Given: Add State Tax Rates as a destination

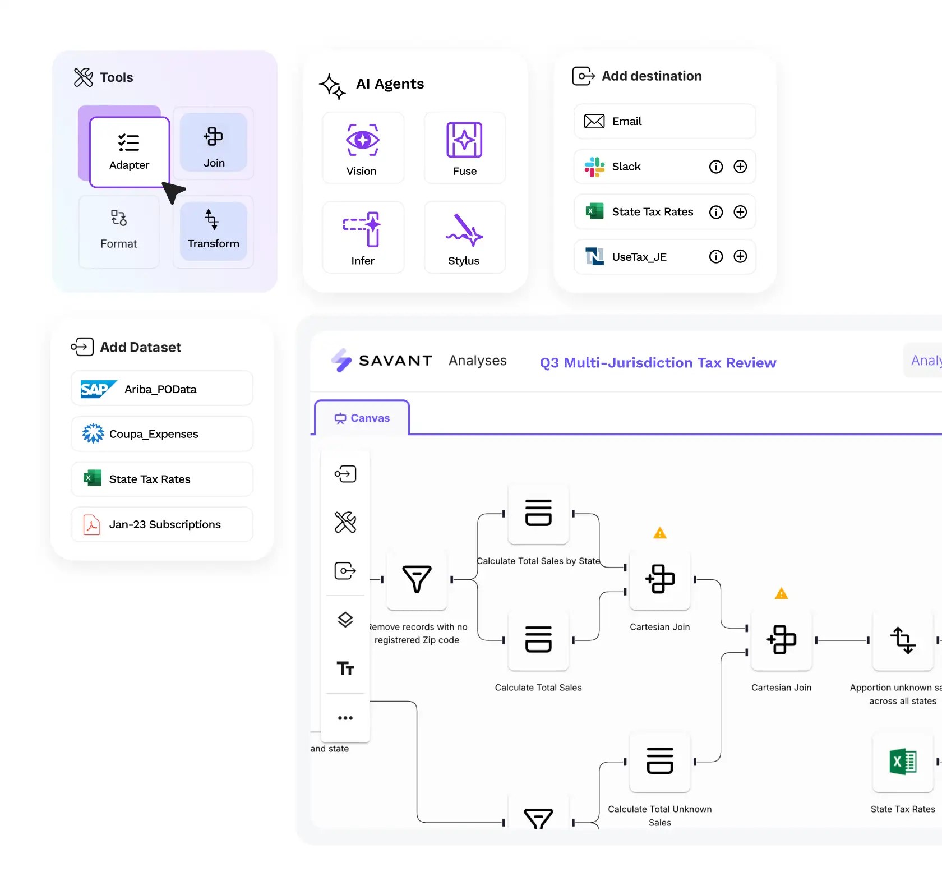Looking at the screenshot, I should [740, 211].
